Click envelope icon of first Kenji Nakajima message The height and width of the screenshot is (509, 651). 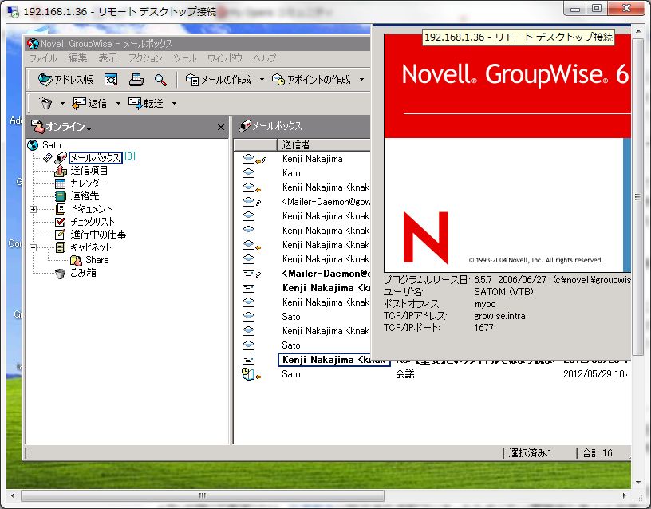pyautogui.click(x=248, y=159)
